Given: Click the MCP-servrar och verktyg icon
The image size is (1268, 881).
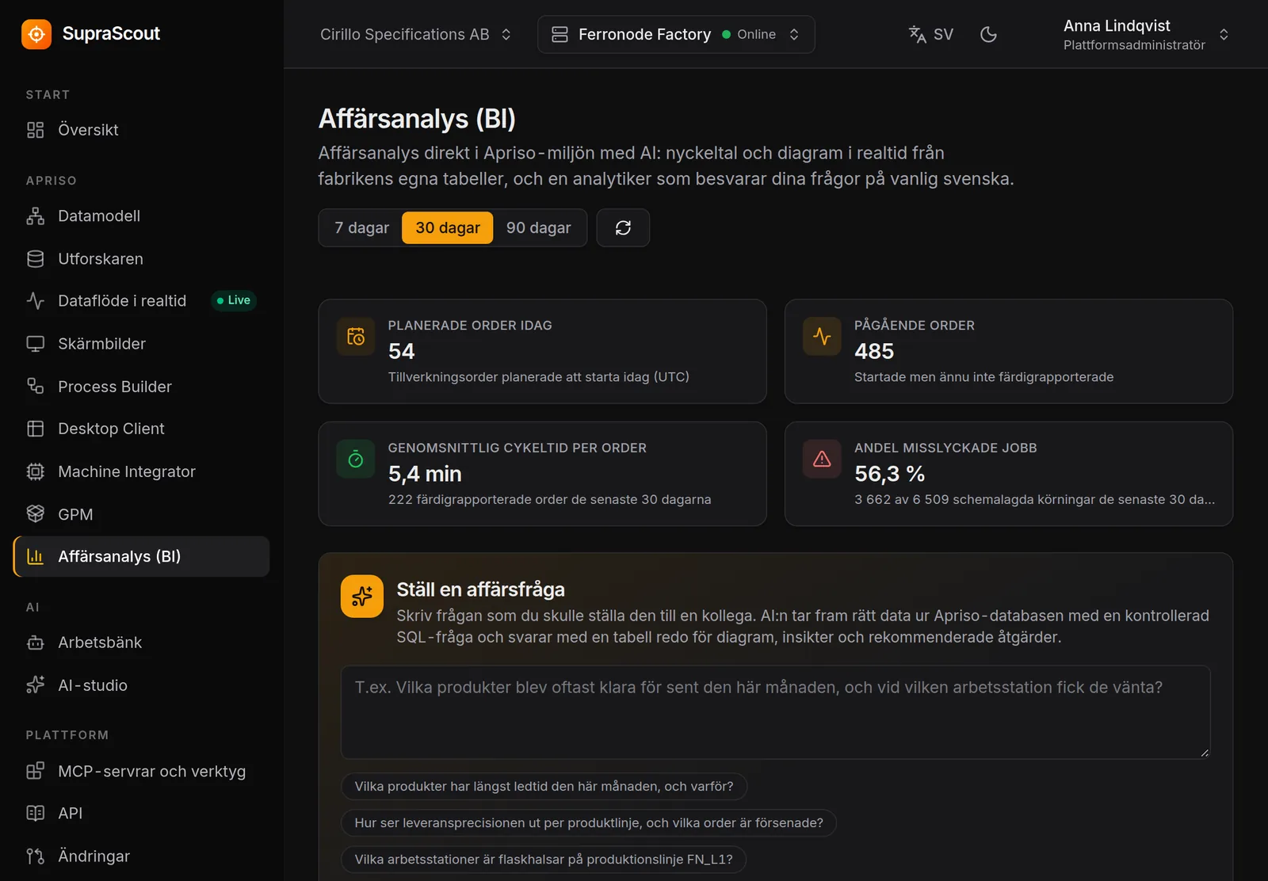Looking at the screenshot, I should (x=36, y=771).
